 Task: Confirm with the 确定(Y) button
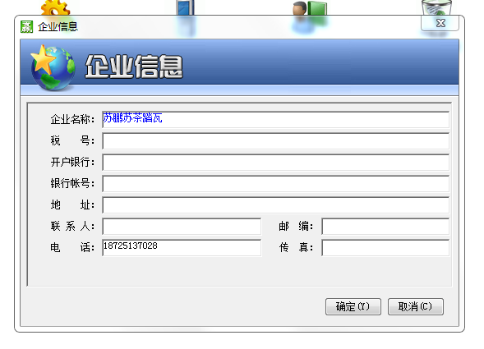point(353,306)
